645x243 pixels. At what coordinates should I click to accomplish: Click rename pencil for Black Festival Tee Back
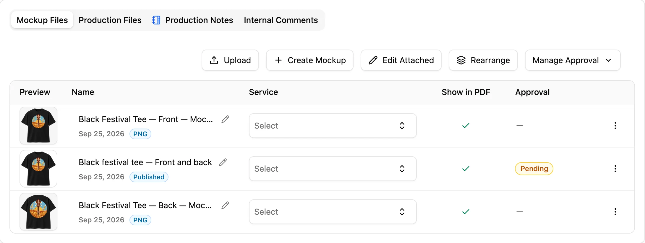225,205
